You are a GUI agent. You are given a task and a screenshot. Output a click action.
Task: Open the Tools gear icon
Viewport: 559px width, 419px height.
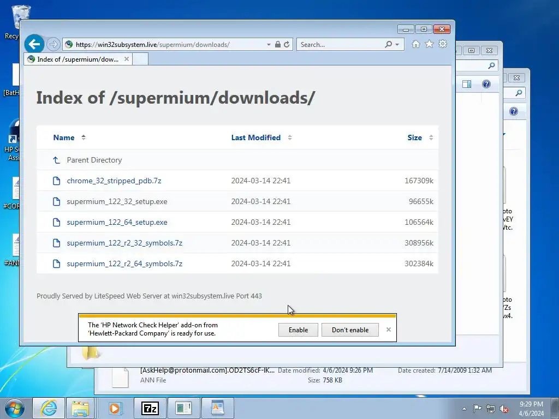pos(443,44)
